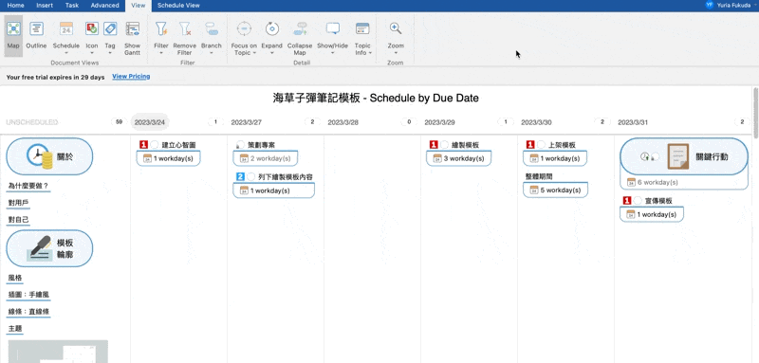The height and width of the screenshot is (363, 759).
Task: Toggle completion circle for 繪製模板
Action: click(444, 144)
